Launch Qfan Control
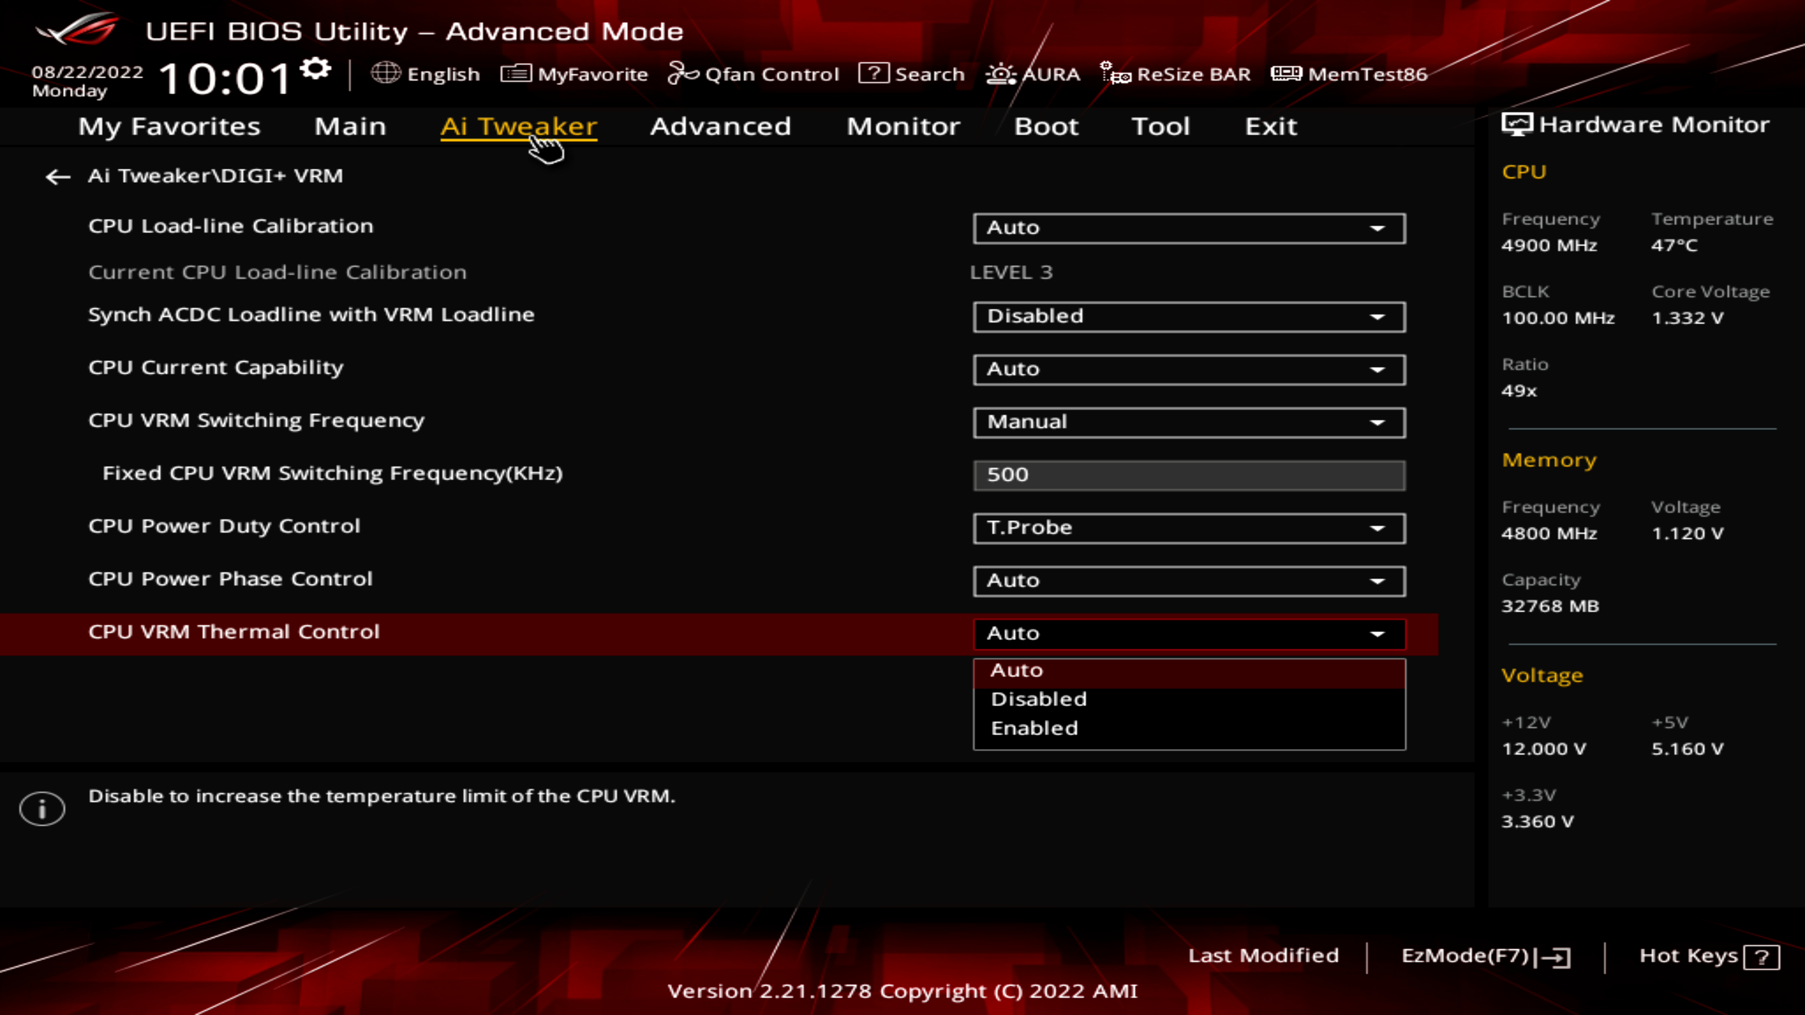The width and height of the screenshot is (1805, 1015). pyautogui.click(x=753, y=74)
